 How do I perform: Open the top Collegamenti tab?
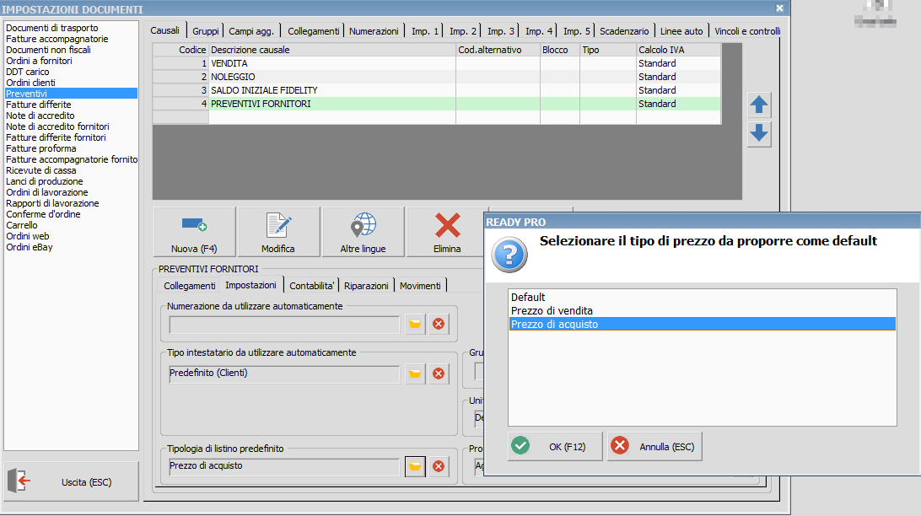[x=314, y=31]
